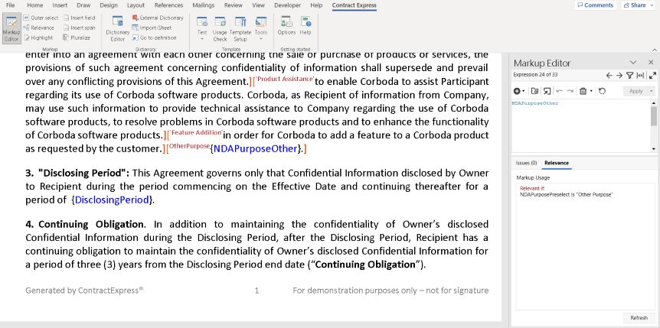Click the redo icon in Markup Editor
Viewport: 660px width, 328px height.
[570, 91]
